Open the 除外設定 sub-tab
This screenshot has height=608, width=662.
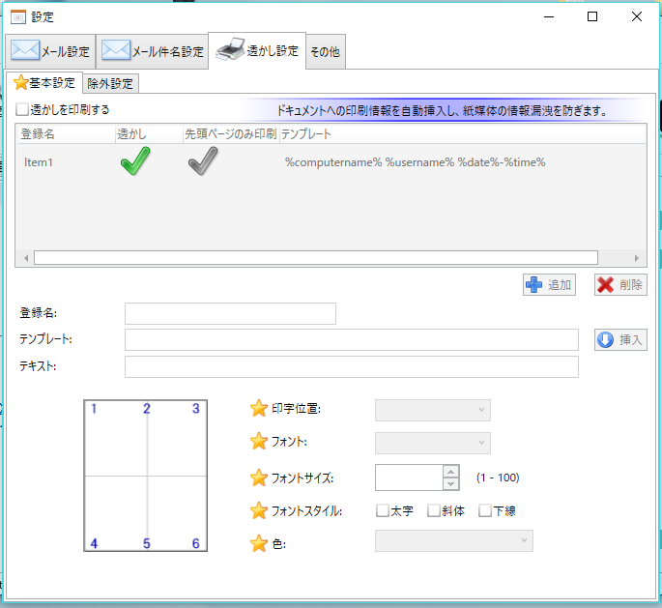tap(110, 83)
